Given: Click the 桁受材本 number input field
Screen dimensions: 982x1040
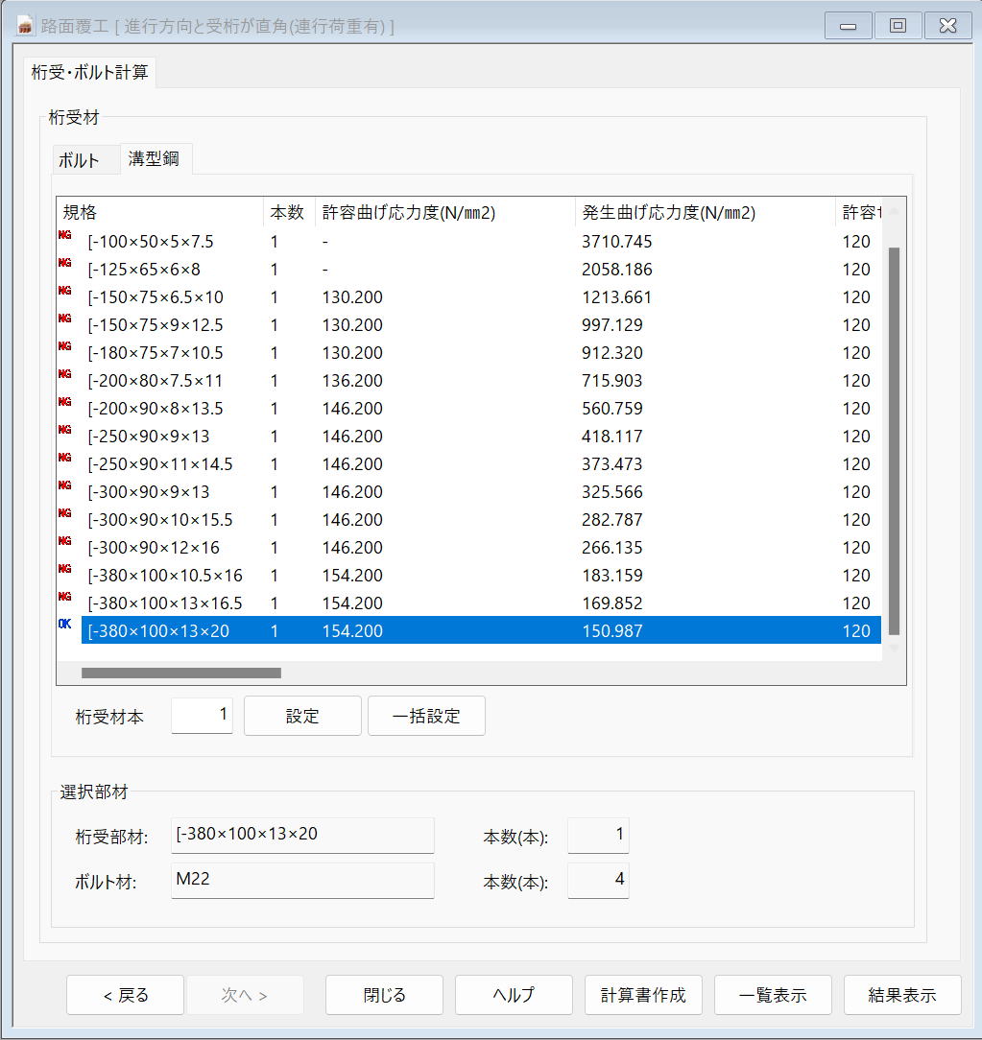Looking at the screenshot, I should pos(202,716).
